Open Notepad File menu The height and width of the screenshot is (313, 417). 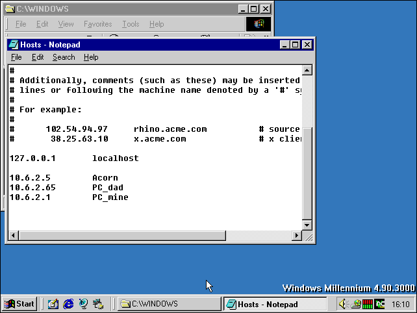click(x=16, y=57)
